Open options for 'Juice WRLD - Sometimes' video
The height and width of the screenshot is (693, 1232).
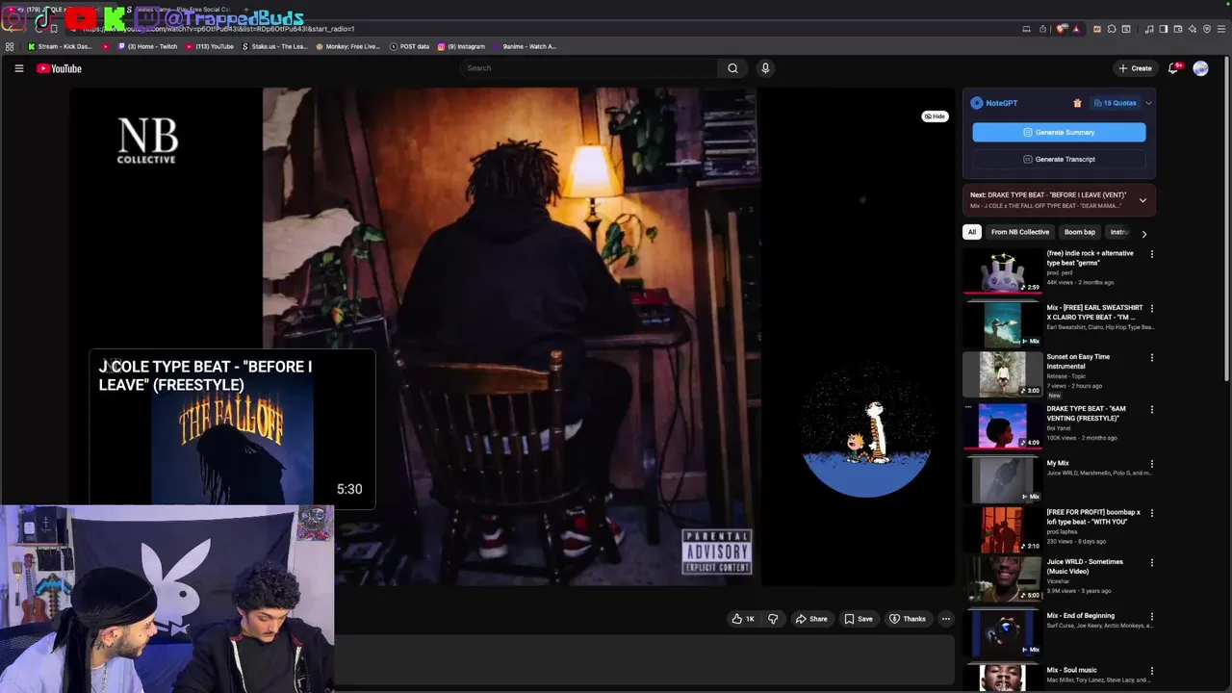tap(1151, 563)
